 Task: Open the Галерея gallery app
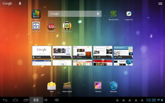[98, 87]
